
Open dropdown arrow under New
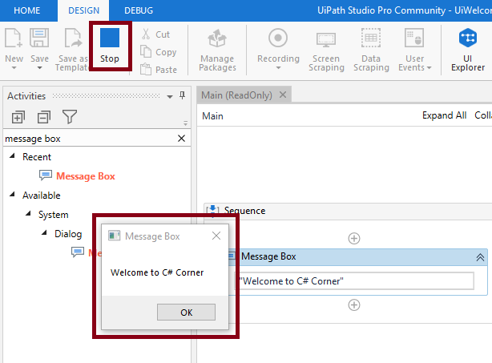coord(14,68)
